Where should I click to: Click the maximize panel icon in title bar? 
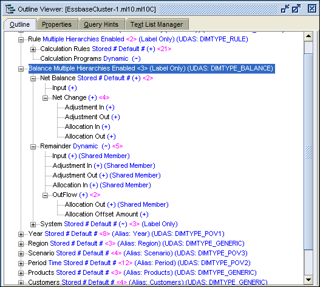click(x=296, y=9)
